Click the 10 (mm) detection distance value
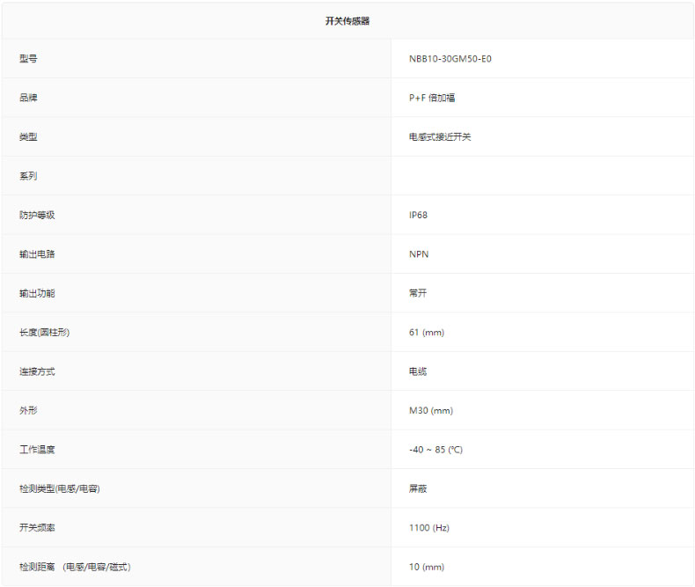The width and height of the screenshot is (695, 587). [427, 567]
